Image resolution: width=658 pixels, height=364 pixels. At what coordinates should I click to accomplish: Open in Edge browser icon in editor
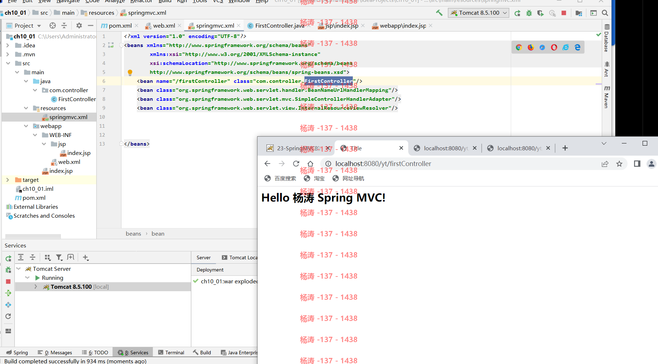pyautogui.click(x=577, y=47)
